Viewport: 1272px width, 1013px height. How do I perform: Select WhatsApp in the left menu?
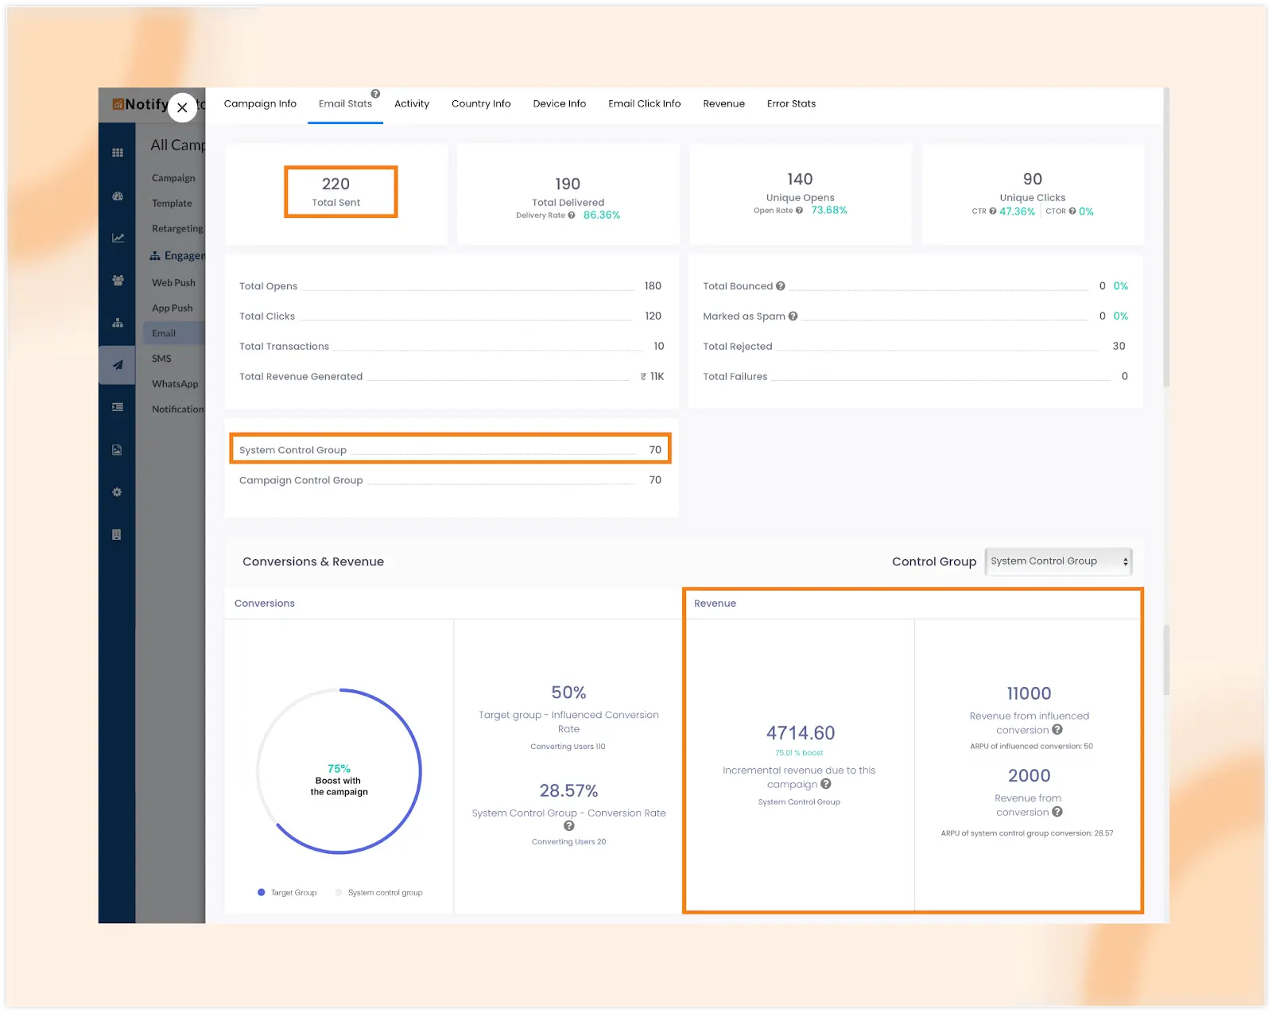pyautogui.click(x=175, y=384)
